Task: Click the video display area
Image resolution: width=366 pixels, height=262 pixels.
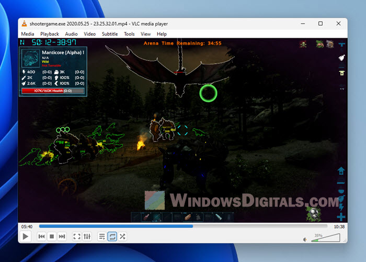Action: pos(183,130)
